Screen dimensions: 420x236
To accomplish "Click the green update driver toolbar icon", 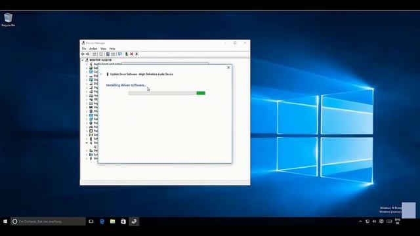I will pyautogui.click(x=127, y=54).
